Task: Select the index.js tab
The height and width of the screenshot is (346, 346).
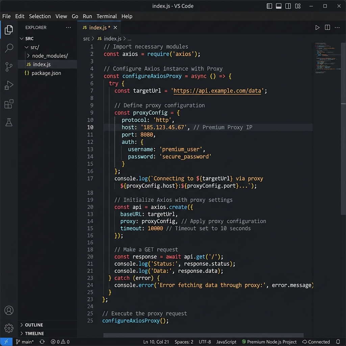Action: (x=99, y=28)
